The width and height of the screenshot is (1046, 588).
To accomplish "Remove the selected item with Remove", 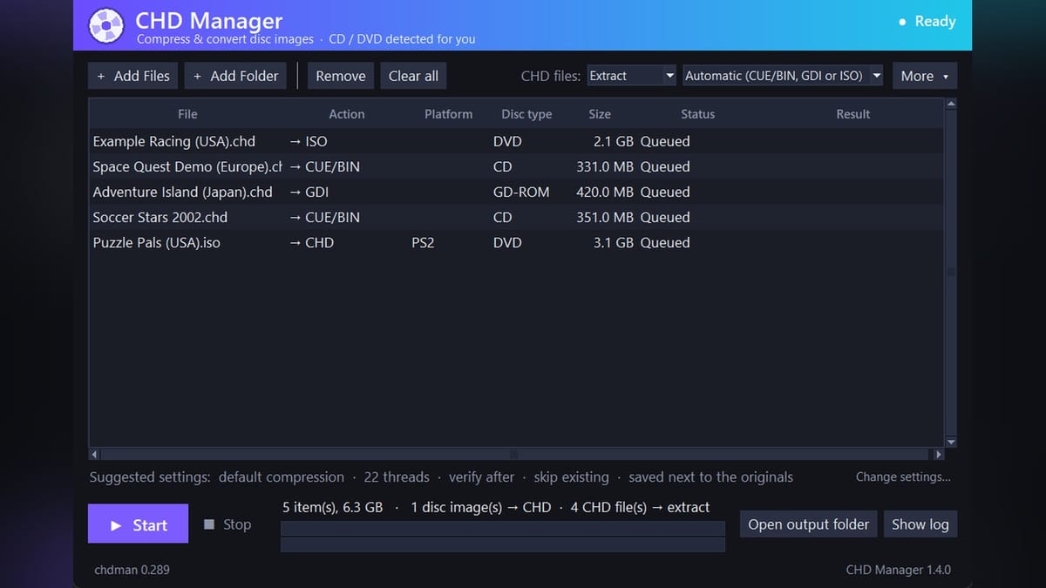I will (341, 76).
